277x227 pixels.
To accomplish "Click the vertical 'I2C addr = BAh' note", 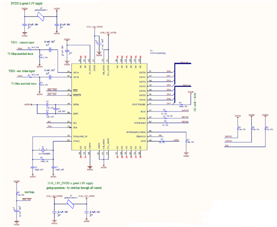I will (x=195, y=102).
